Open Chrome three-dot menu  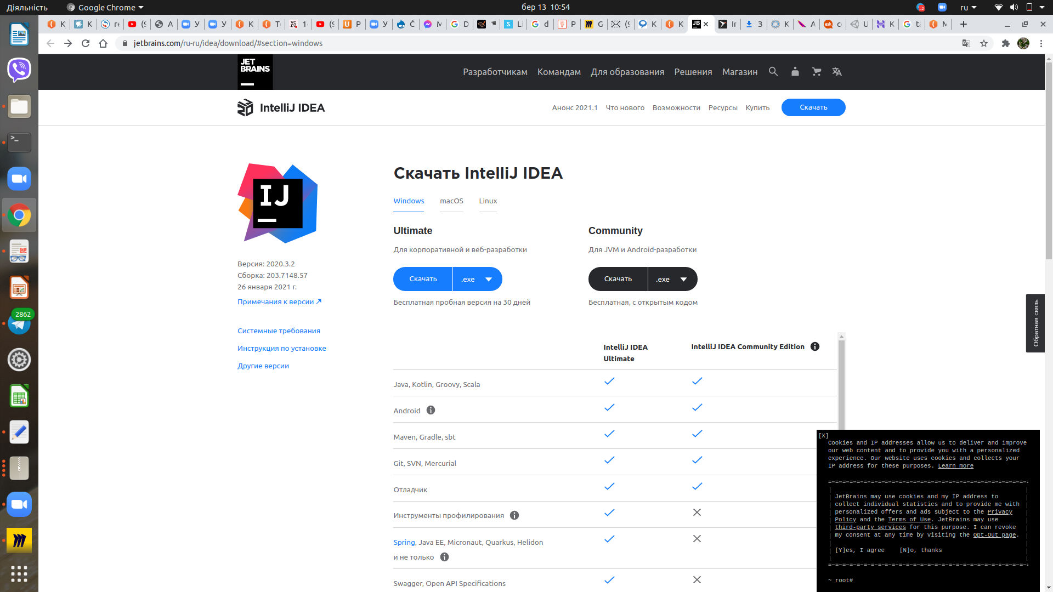pos(1041,43)
